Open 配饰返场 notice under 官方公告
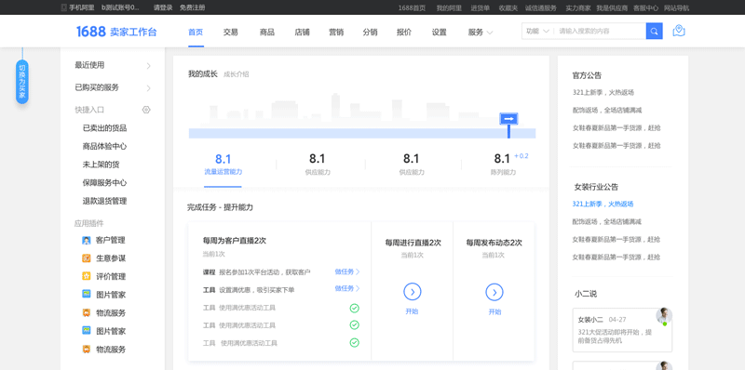This screenshot has height=370, width=745. point(607,110)
